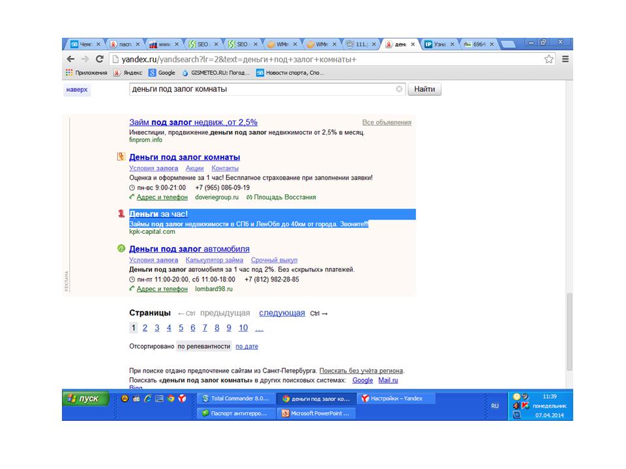Click Срочный выкуп sitelink
The width and height of the screenshot is (626, 469).
point(275,260)
